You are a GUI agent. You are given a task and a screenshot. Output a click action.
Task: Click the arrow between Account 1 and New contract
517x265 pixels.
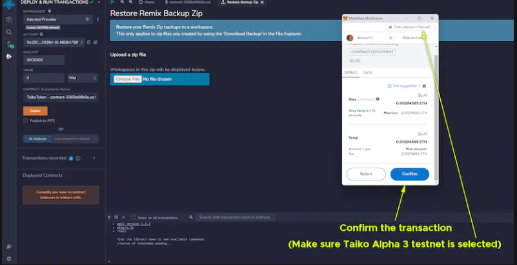[390, 38]
